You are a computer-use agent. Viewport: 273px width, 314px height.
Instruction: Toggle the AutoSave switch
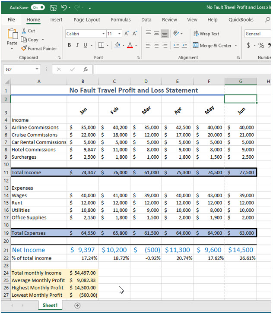(38, 7)
